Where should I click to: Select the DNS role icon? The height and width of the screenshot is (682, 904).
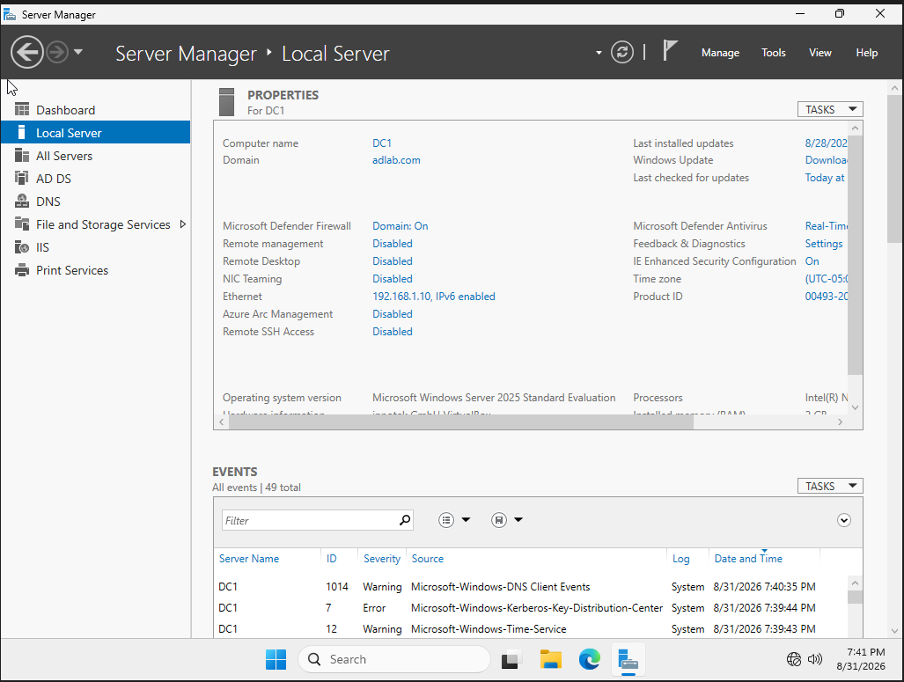(22, 202)
